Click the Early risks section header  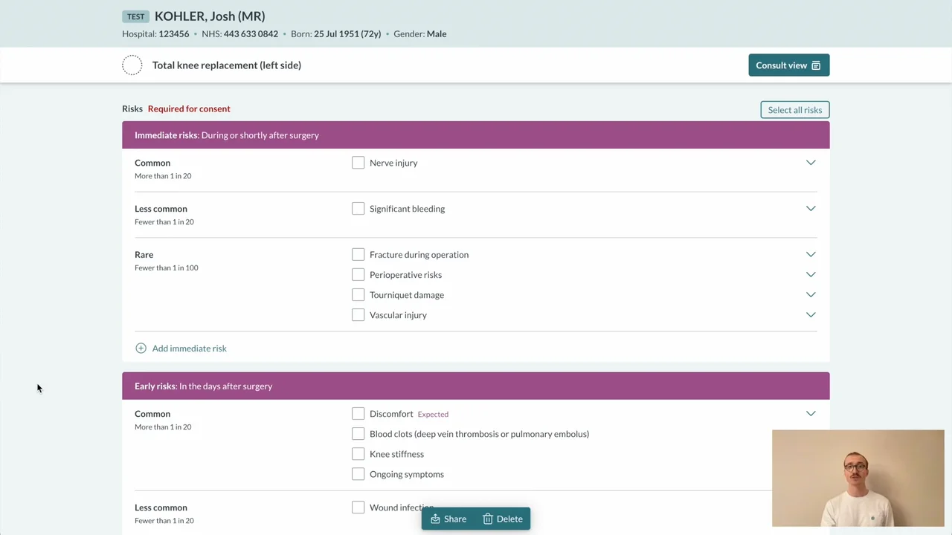[475, 386]
